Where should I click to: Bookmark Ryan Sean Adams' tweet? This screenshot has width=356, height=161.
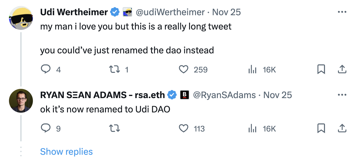[x=321, y=129]
